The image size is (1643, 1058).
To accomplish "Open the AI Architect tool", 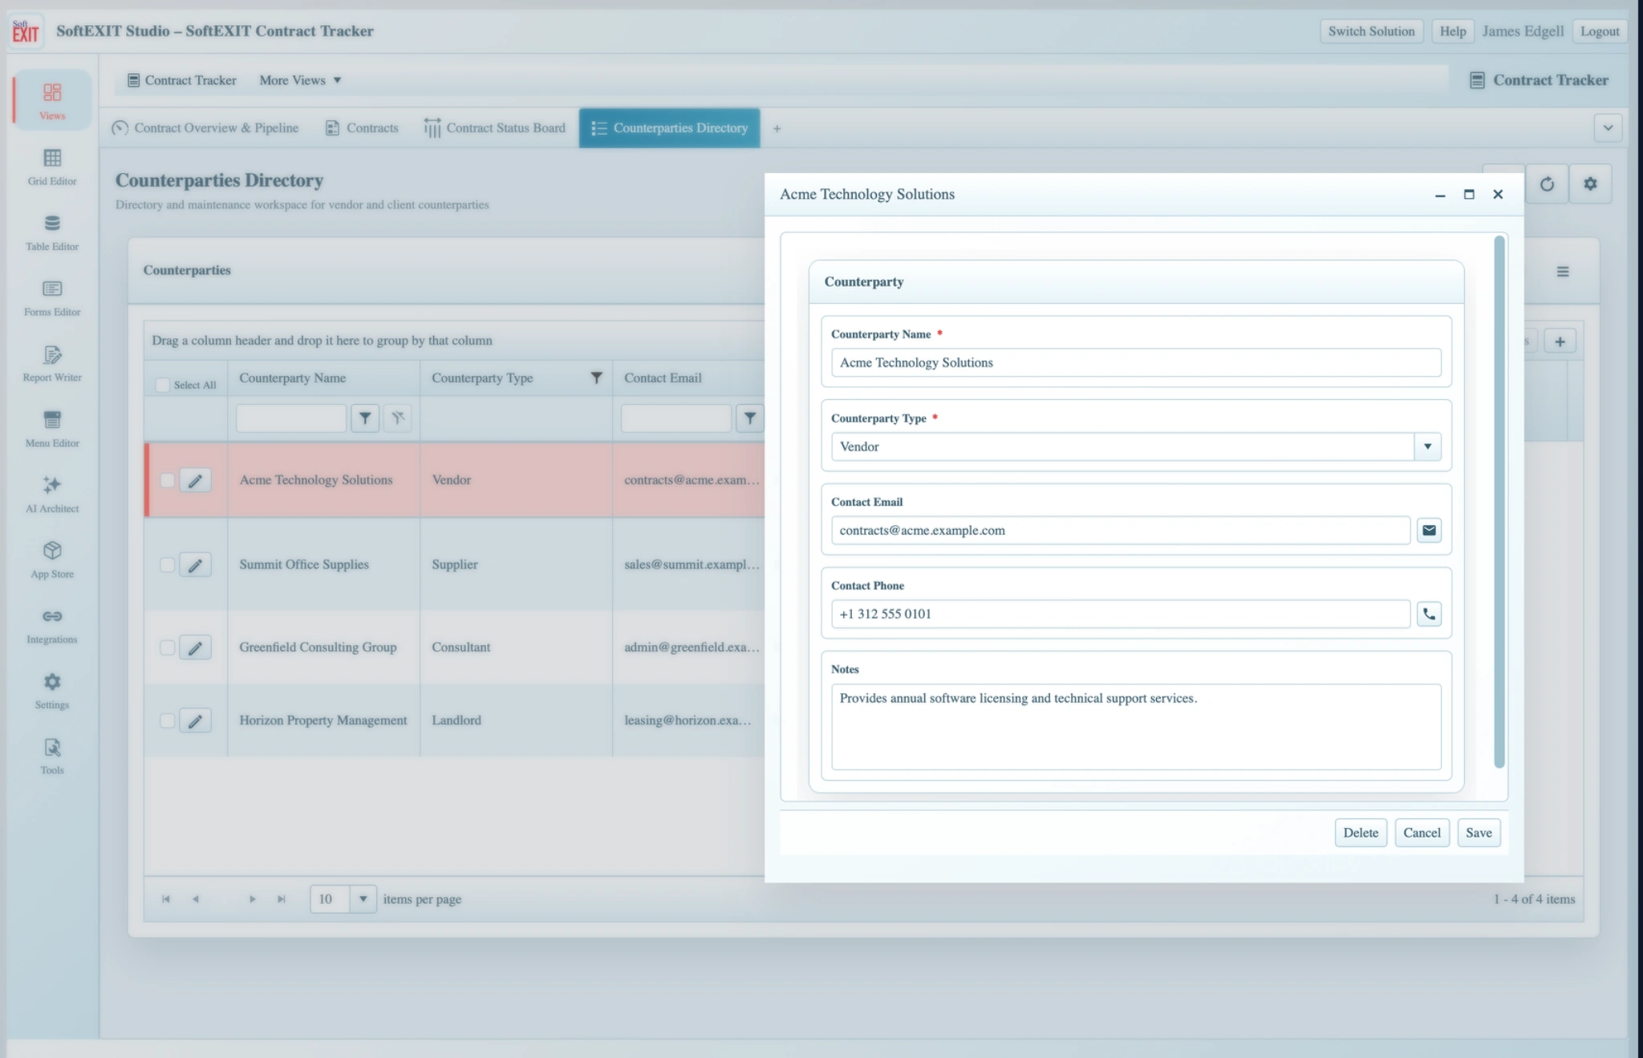I will pos(52,494).
